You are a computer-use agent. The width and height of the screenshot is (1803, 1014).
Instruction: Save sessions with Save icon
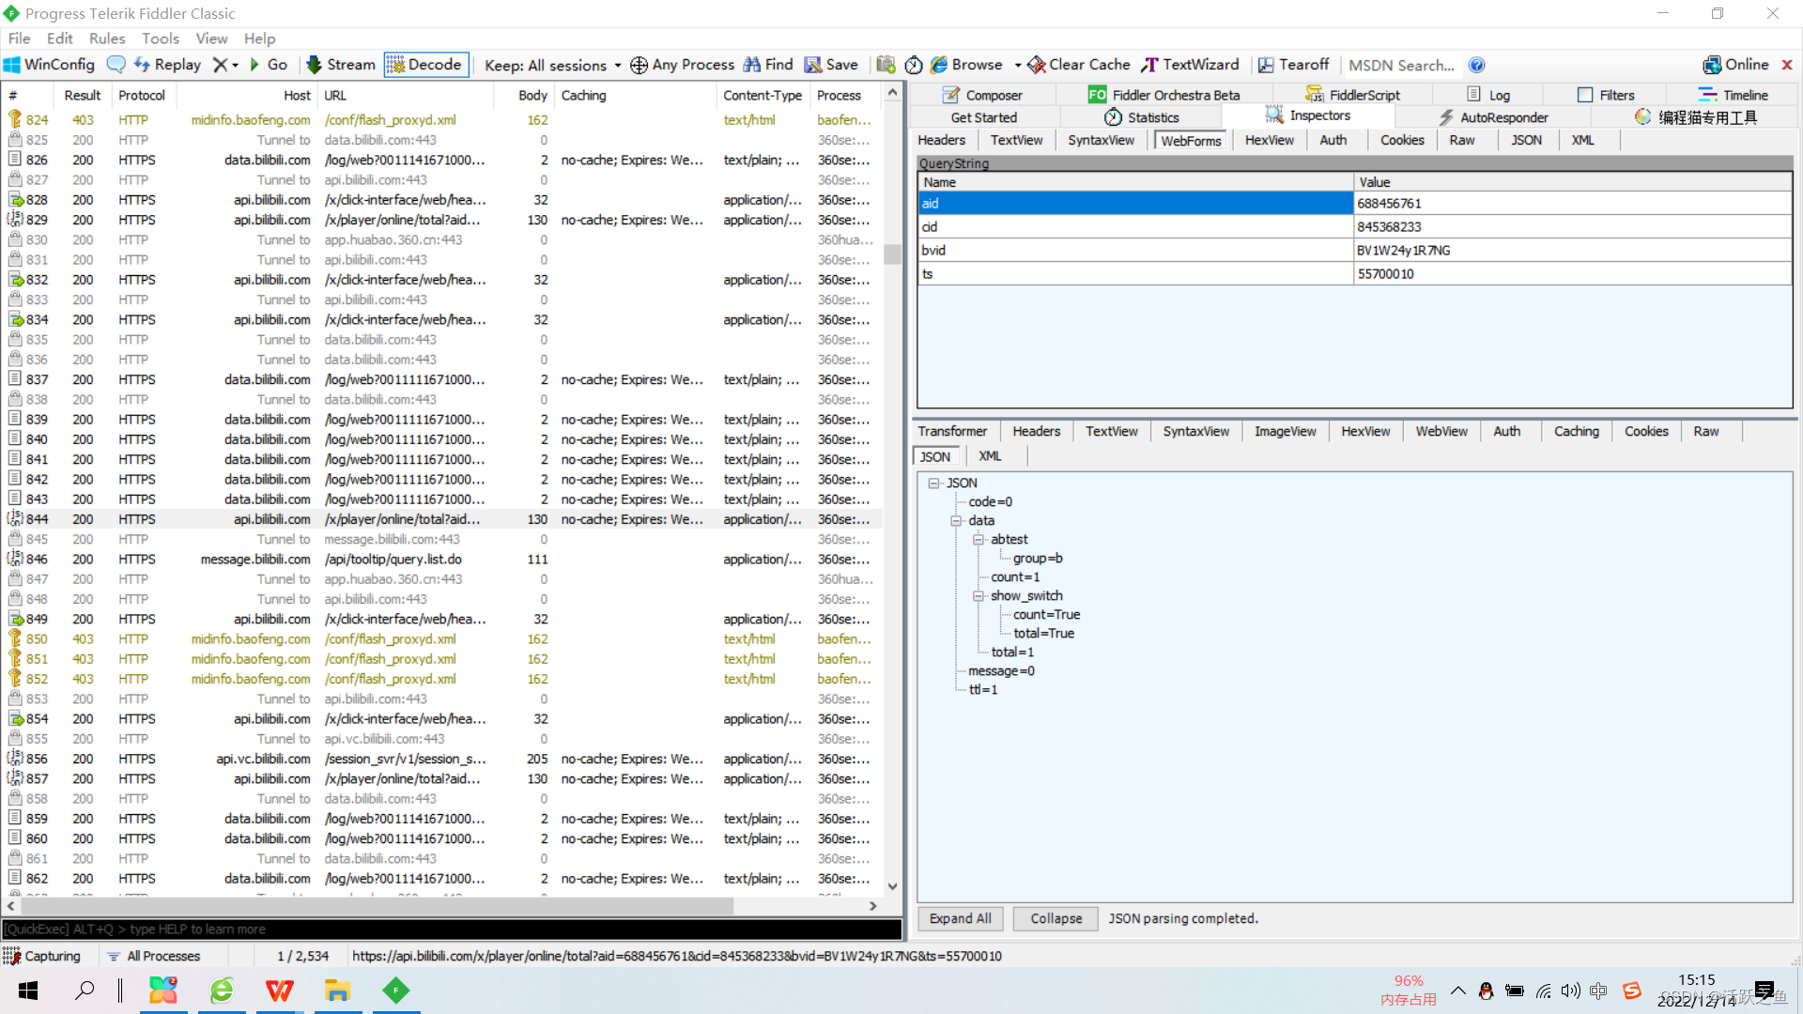(831, 65)
